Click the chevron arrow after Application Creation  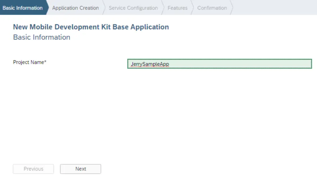click(104, 8)
